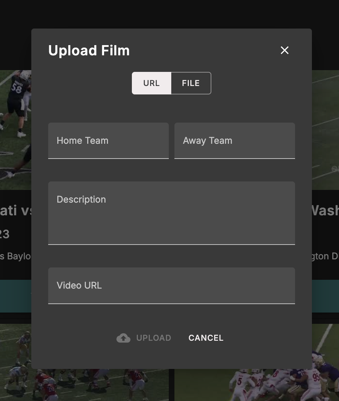This screenshot has height=401, width=339.
Task: Close the Upload Film dialog with the X
Action: 284,50
